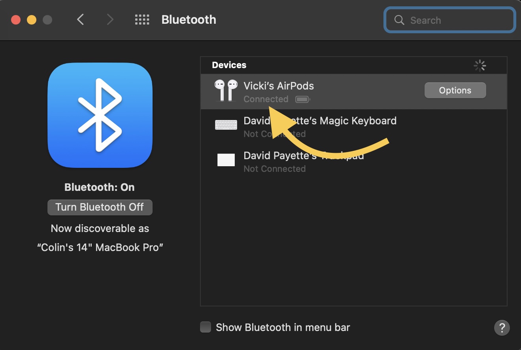The width and height of the screenshot is (521, 350).
Task: Click the Trackpad device icon
Action: tap(226, 160)
